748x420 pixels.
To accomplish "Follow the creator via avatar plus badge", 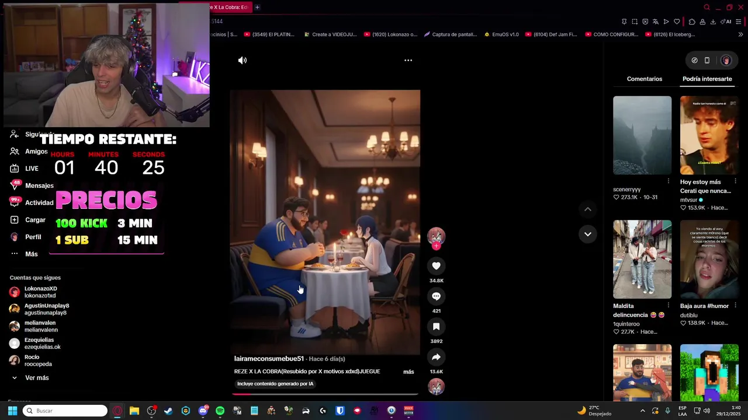I will point(436,246).
